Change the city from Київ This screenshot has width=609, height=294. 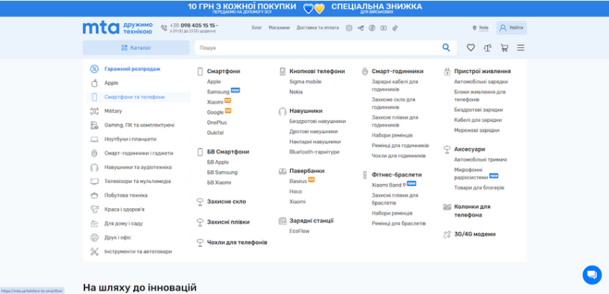(x=484, y=28)
